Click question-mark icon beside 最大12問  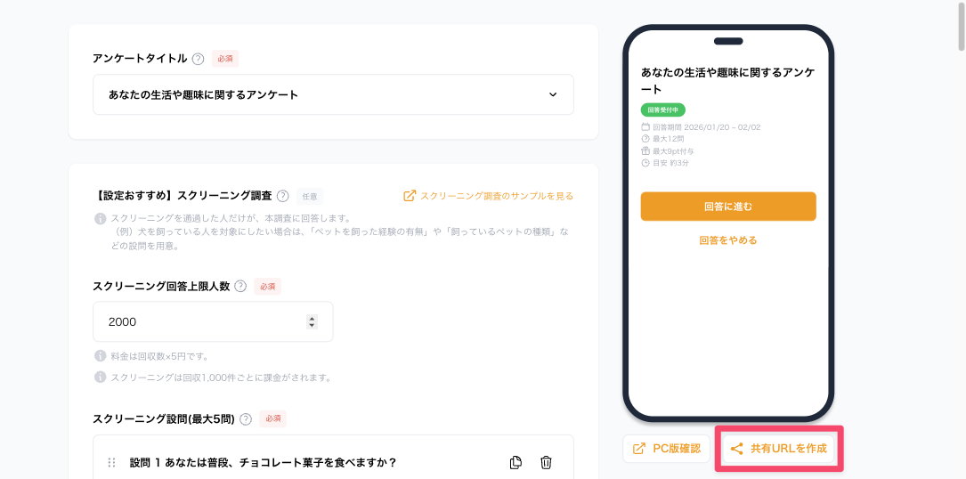click(x=645, y=139)
